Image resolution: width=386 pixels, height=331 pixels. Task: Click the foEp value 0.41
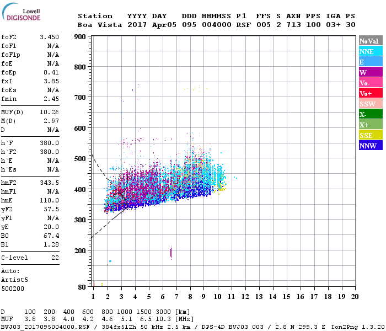point(51,72)
